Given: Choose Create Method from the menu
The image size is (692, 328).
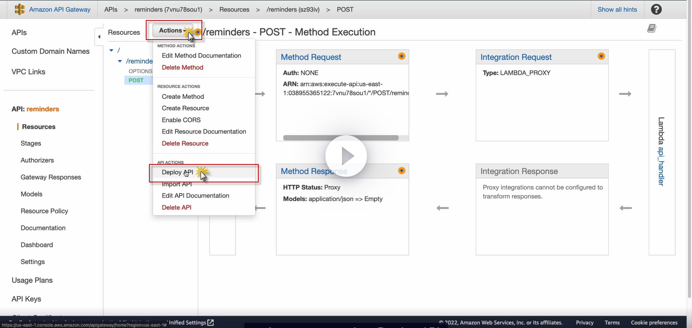Looking at the screenshot, I should click(183, 97).
